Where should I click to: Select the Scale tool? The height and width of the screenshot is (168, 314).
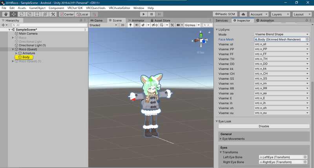[29, 14]
